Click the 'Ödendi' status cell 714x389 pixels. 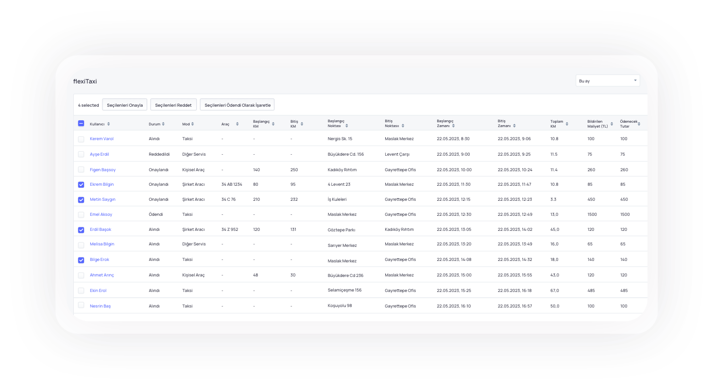click(x=156, y=214)
